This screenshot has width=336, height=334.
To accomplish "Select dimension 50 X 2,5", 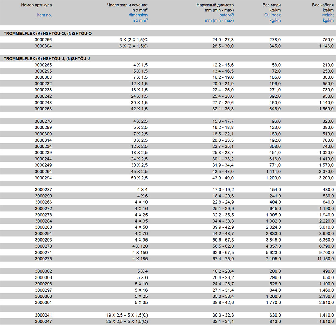I will pos(139,178).
